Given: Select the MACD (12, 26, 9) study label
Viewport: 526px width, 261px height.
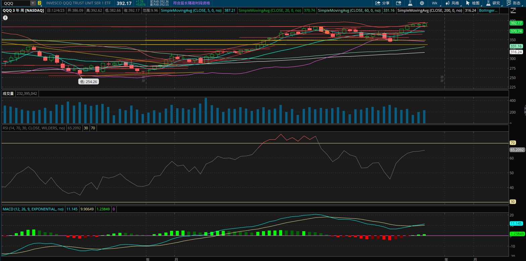Looking at the screenshot, I should coord(33,209).
